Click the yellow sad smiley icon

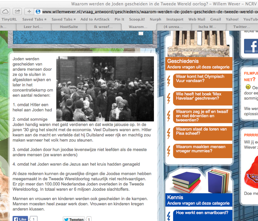248,87
